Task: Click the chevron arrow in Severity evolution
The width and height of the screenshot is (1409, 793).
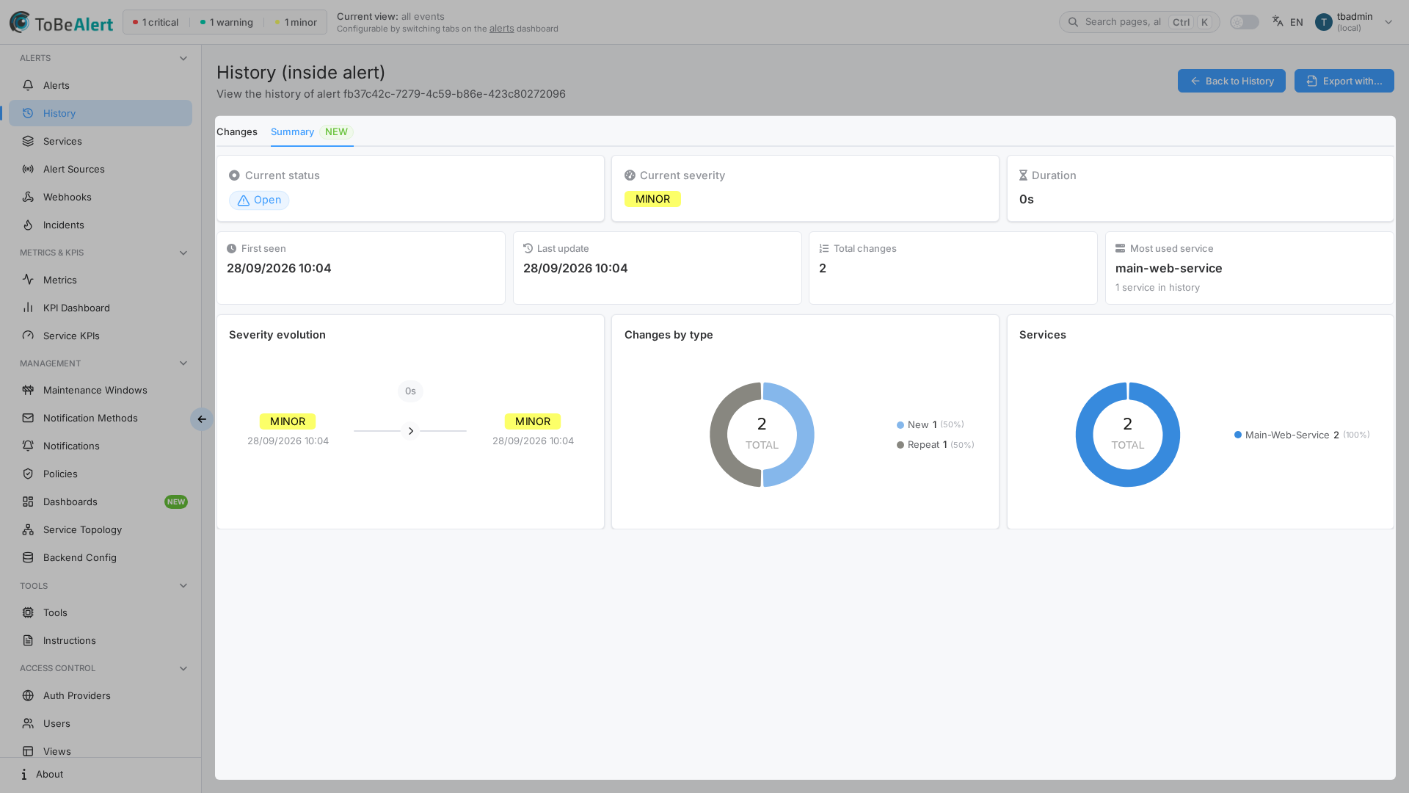Action: tap(411, 431)
